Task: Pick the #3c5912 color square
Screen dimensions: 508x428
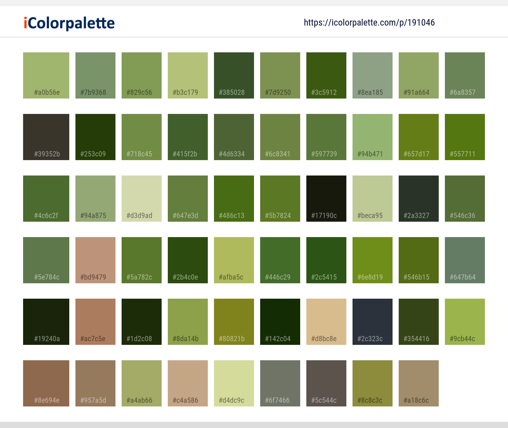Action: point(326,75)
